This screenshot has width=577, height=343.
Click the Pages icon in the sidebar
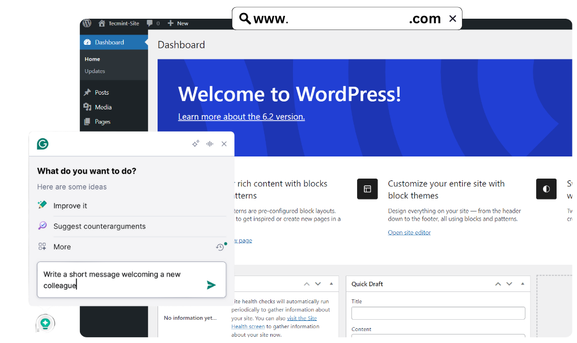tap(87, 121)
